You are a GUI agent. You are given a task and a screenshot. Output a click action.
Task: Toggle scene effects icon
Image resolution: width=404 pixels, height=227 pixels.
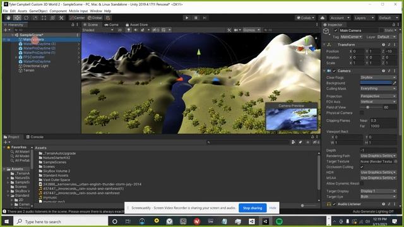[x=142, y=30]
